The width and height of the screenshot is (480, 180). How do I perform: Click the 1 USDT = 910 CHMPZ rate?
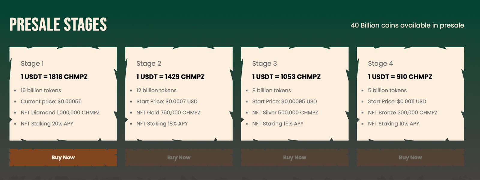tap(400, 77)
